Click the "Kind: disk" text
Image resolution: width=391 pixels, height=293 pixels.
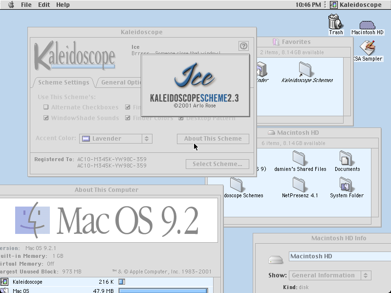coord(296,287)
